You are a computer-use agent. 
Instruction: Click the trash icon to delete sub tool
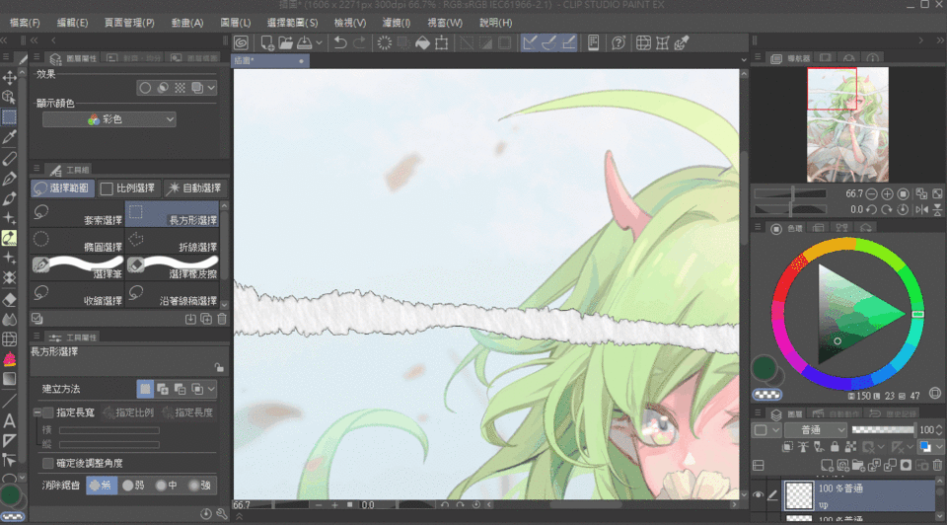point(221,319)
